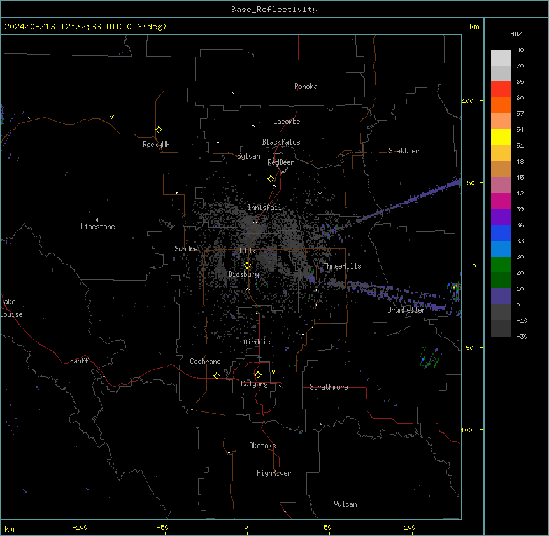Click the -30 value on the dBZ scale
This screenshot has height=536, width=549.
(522, 336)
